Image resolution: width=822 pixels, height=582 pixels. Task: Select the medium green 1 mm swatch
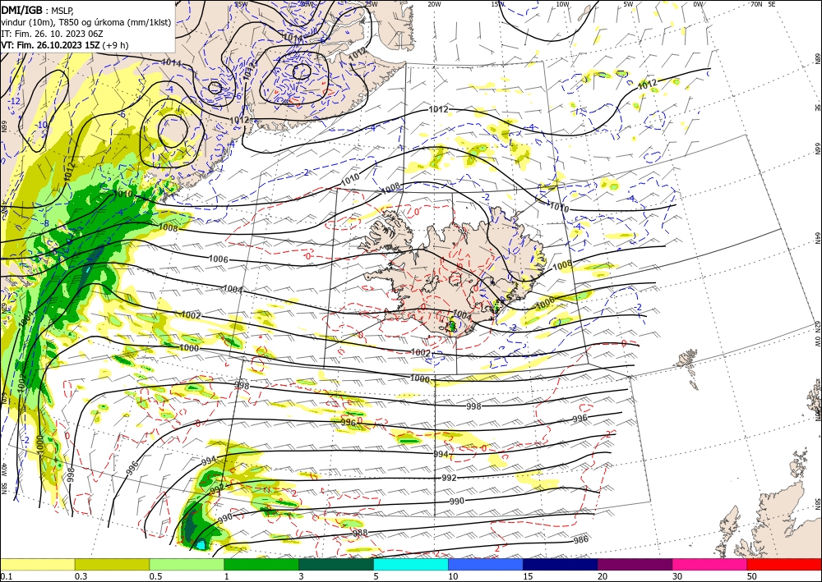click(x=261, y=564)
